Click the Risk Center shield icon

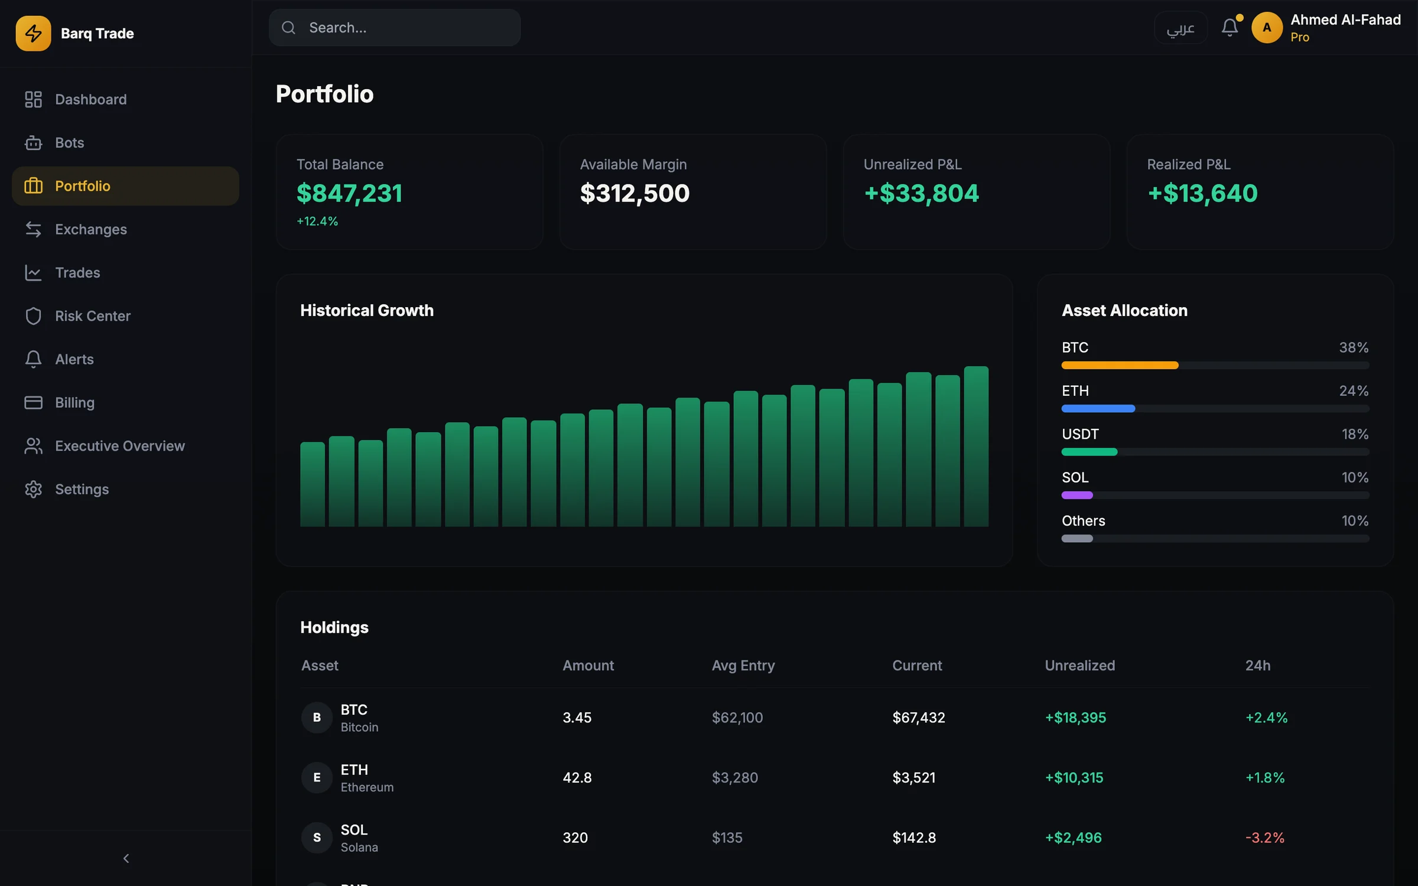33,316
